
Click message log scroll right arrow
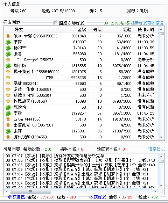[155, 191]
